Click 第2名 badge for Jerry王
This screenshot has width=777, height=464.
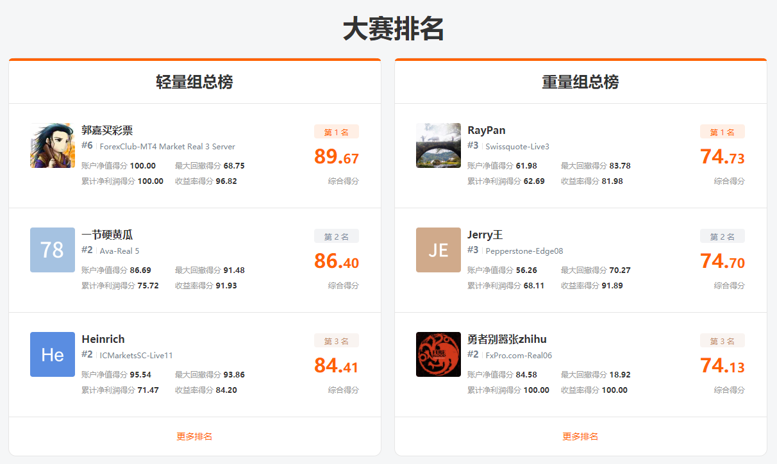point(723,236)
